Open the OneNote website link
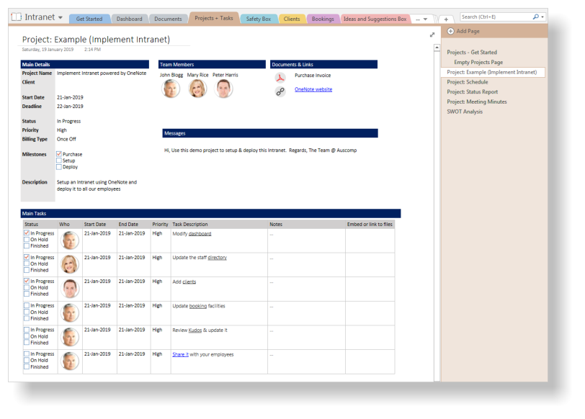 [x=313, y=89]
